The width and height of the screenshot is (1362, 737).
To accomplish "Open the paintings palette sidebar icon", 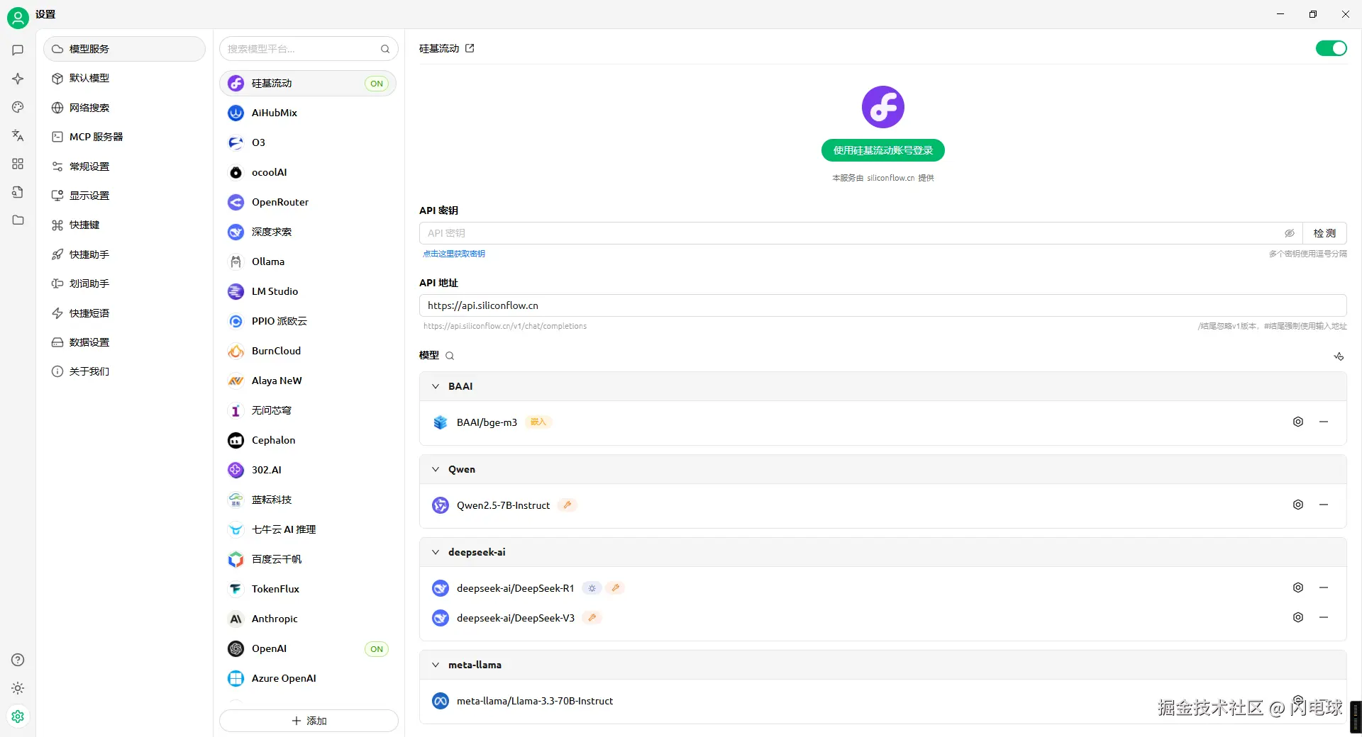I will [18, 107].
